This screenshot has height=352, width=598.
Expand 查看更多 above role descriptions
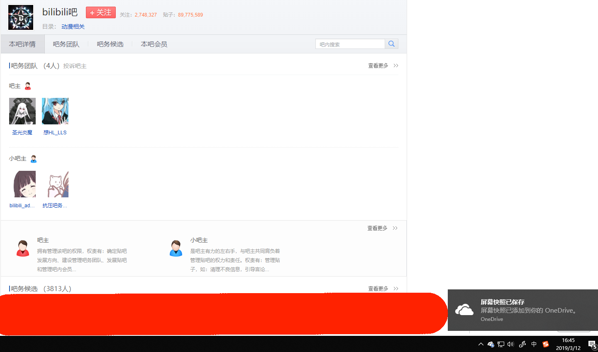382,228
